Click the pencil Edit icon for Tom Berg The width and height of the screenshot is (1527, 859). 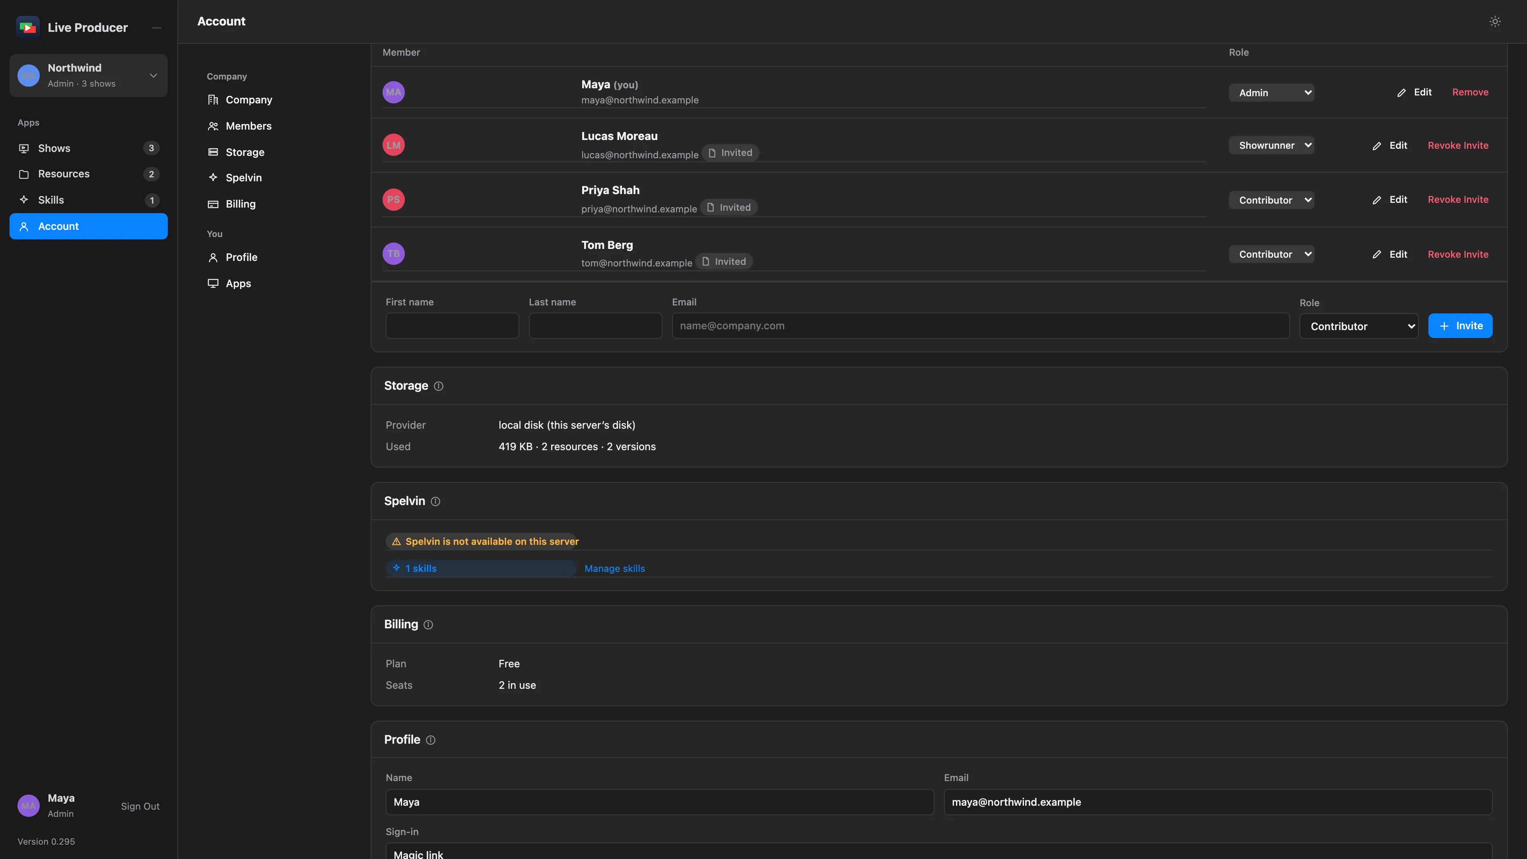pyautogui.click(x=1376, y=255)
